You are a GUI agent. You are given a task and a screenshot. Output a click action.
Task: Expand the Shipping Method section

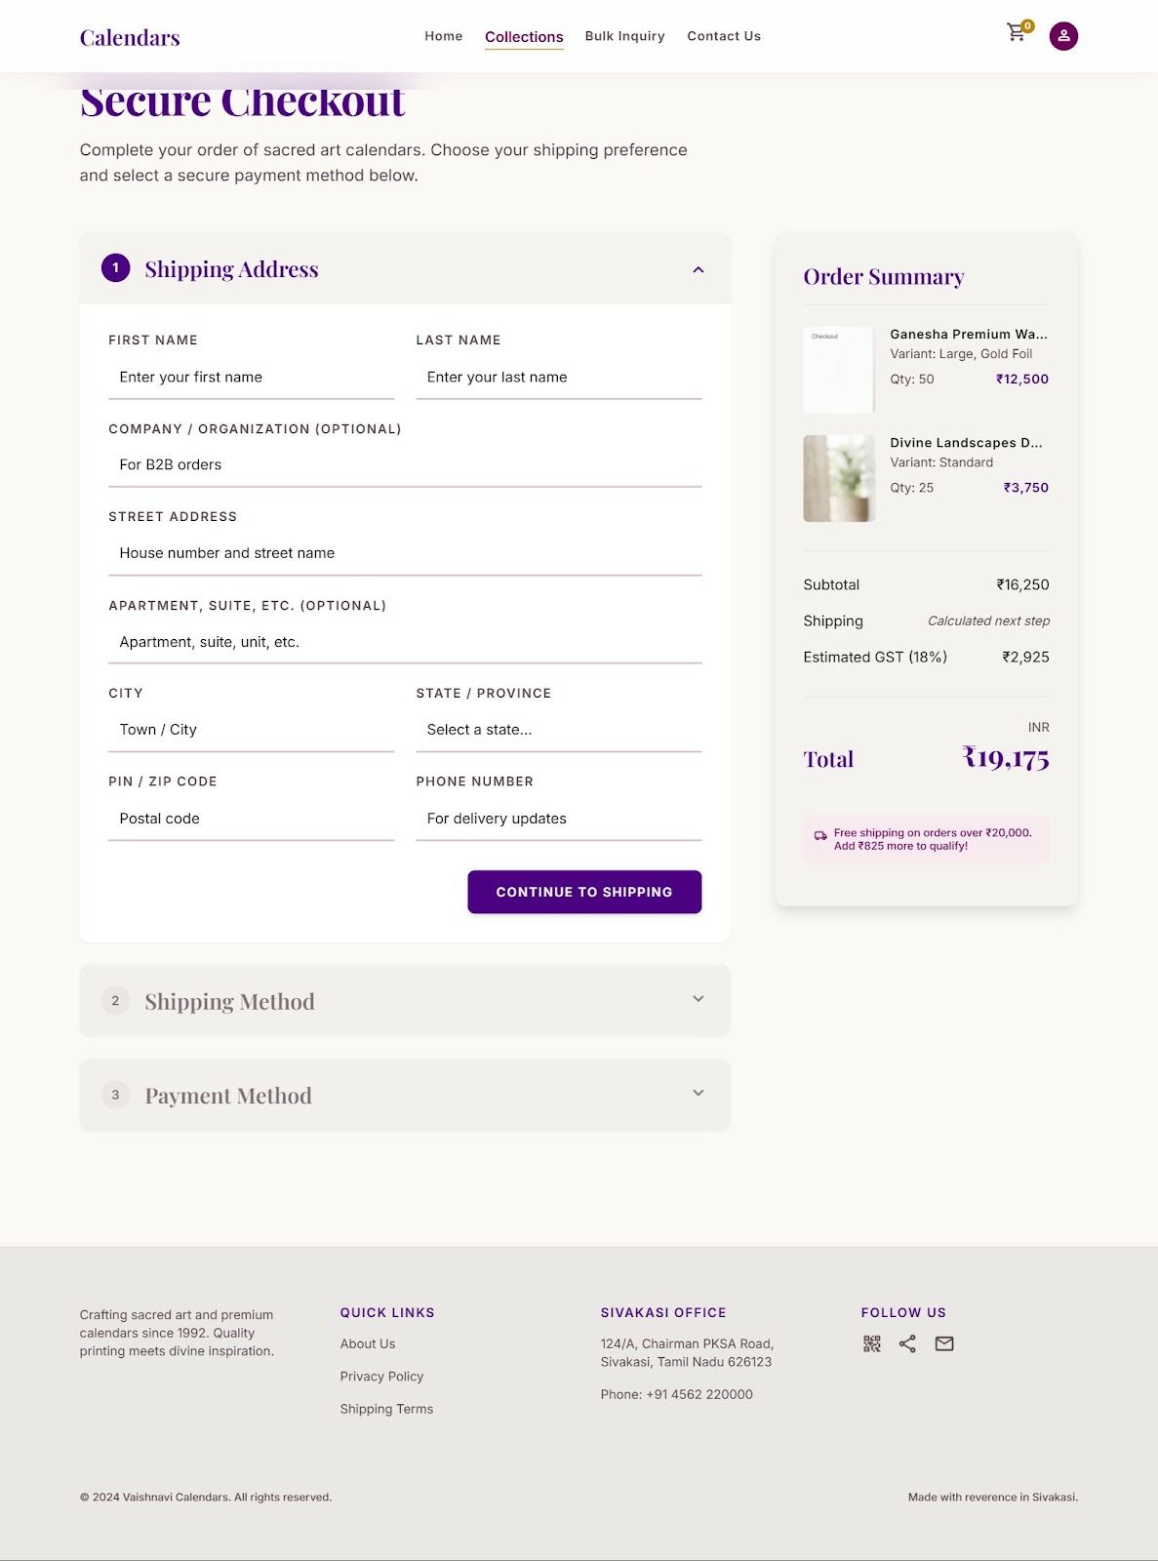coord(405,1001)
